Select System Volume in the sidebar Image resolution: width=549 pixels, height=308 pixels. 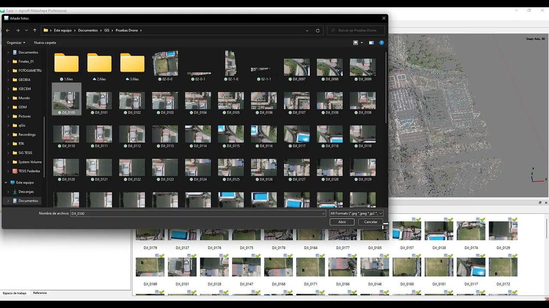tap(30, 162)
